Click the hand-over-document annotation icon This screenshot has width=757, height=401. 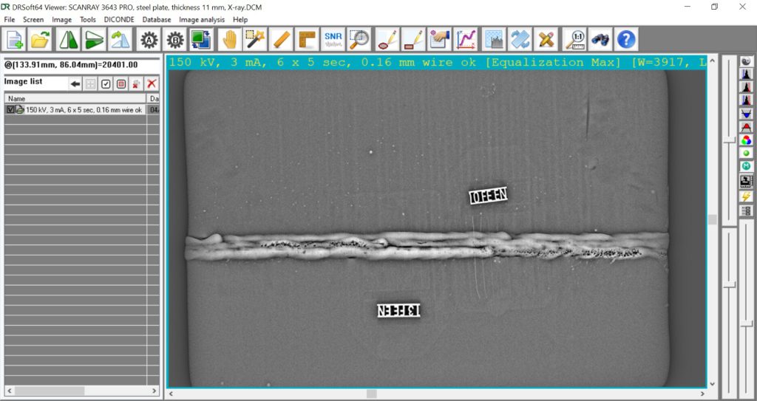point(439,40)
